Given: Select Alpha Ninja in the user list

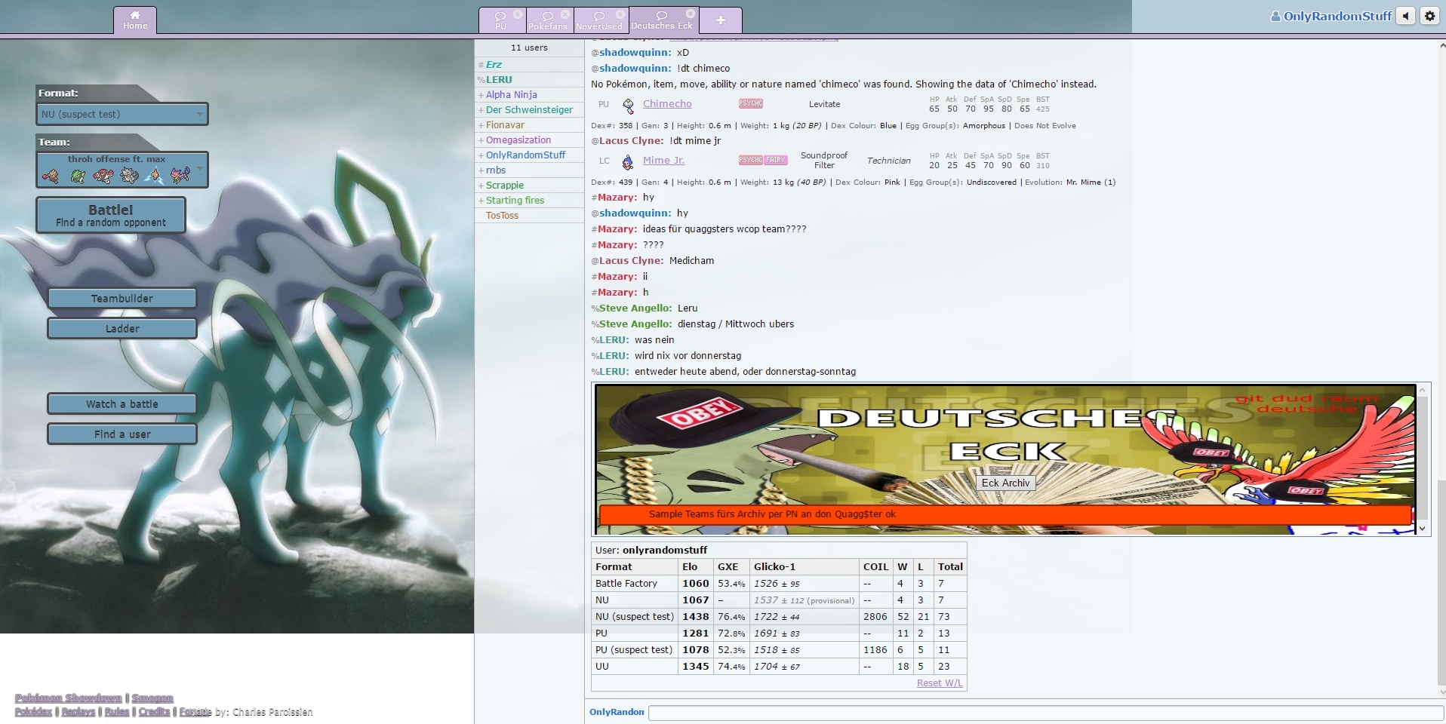Looking at the screenshot, I should pos(530,95).
